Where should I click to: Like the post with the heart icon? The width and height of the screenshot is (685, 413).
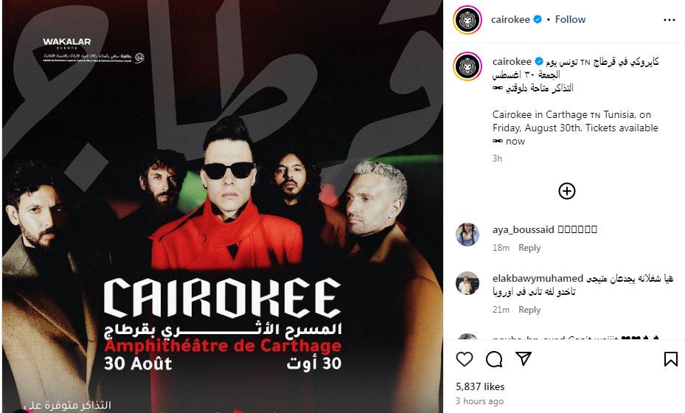click(465, 359)
